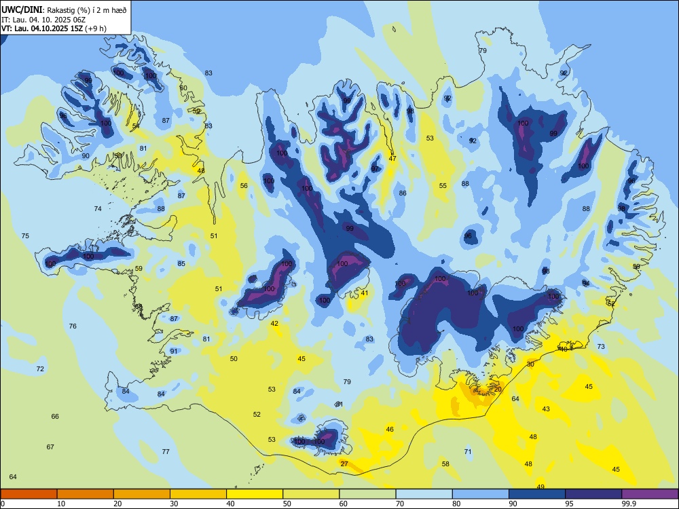Click the '47' humidity value in the north

coord(392,158)
